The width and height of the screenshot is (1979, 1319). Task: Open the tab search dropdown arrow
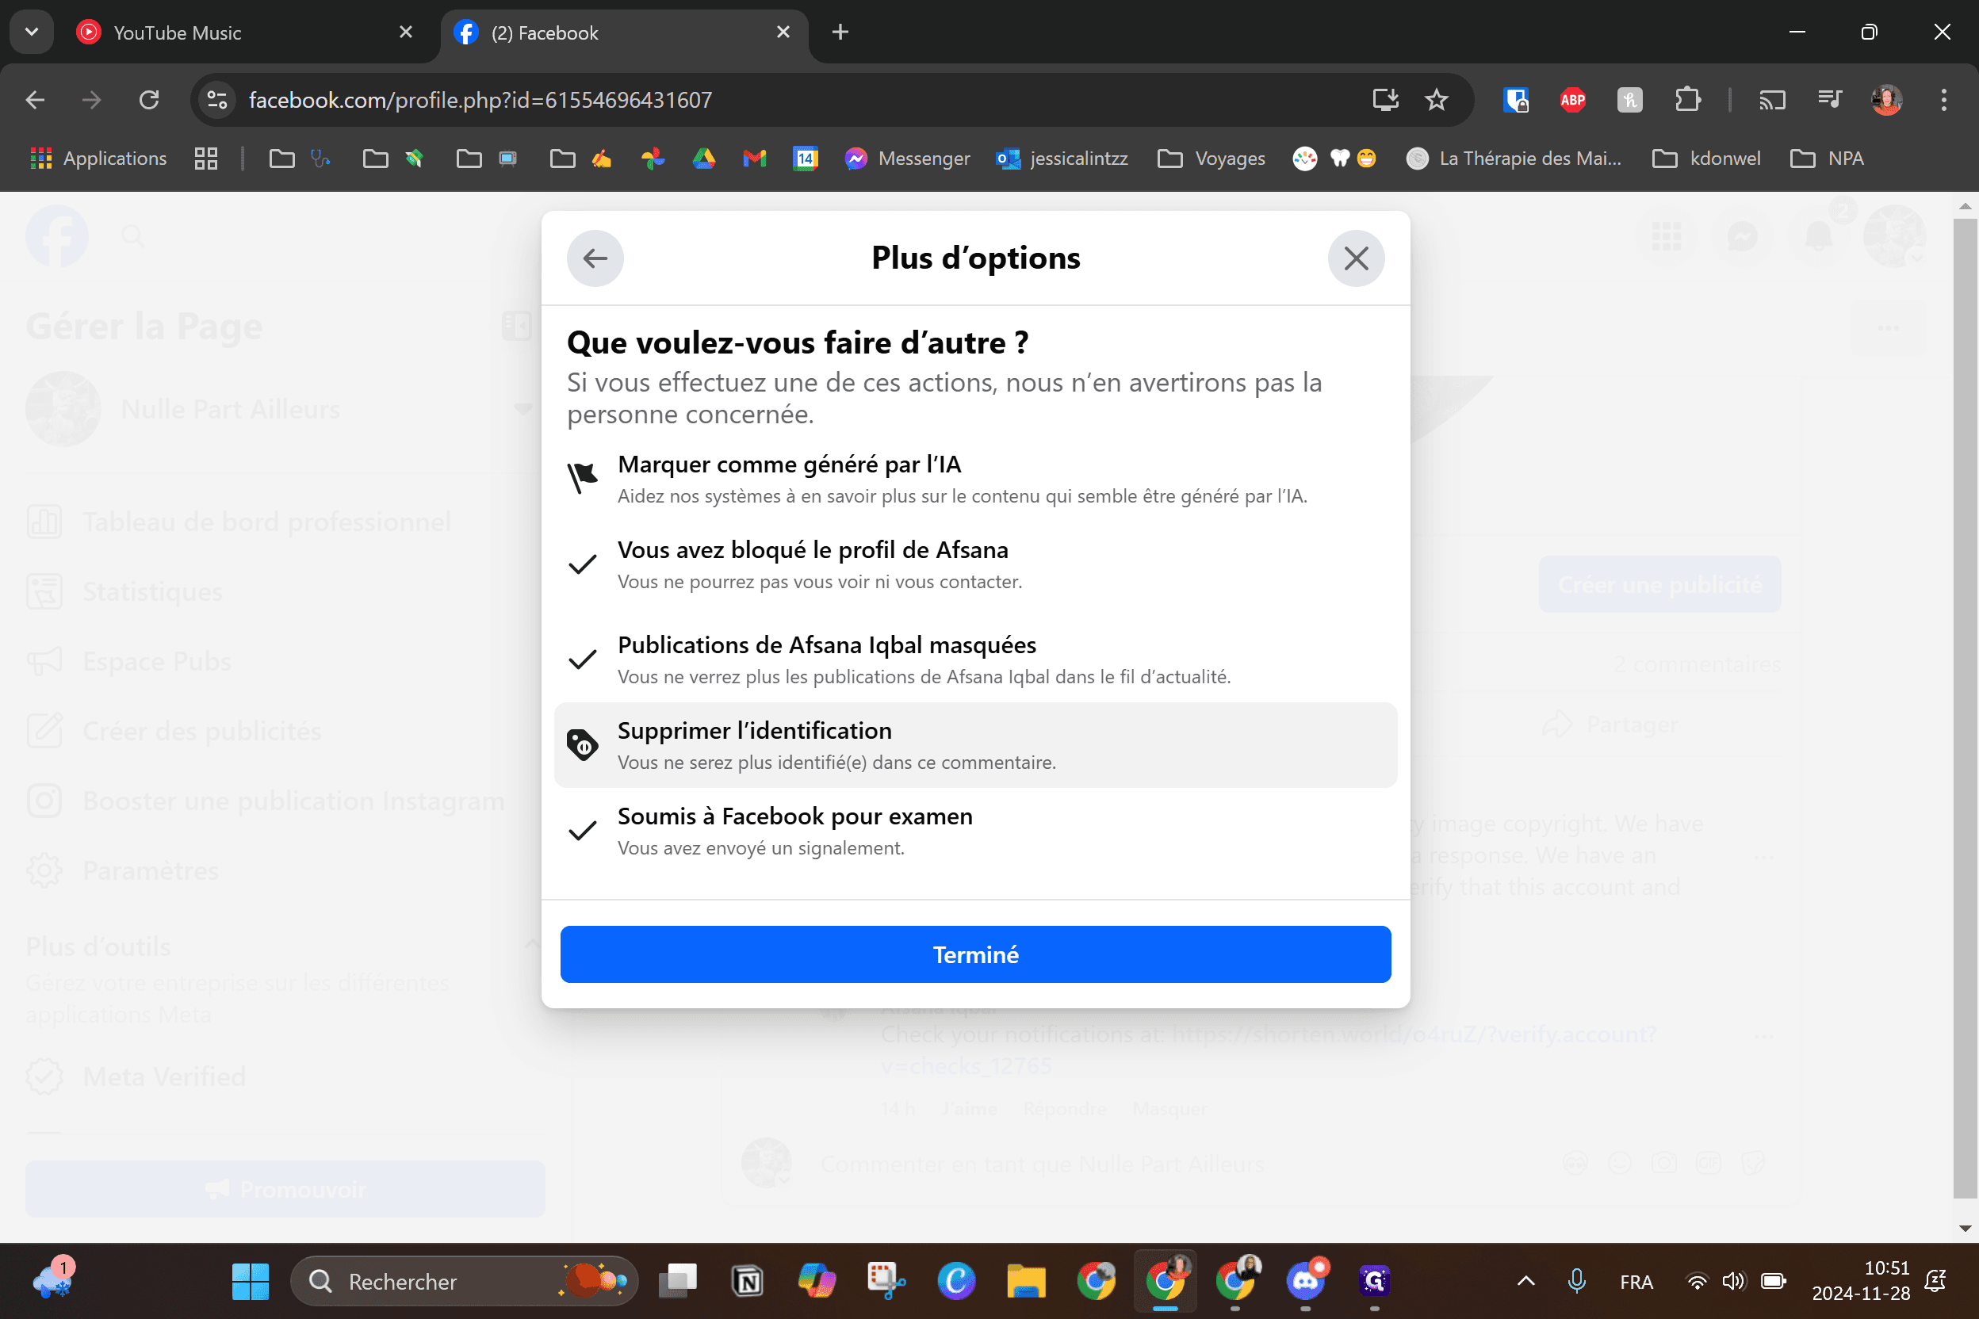coord(32,32)
